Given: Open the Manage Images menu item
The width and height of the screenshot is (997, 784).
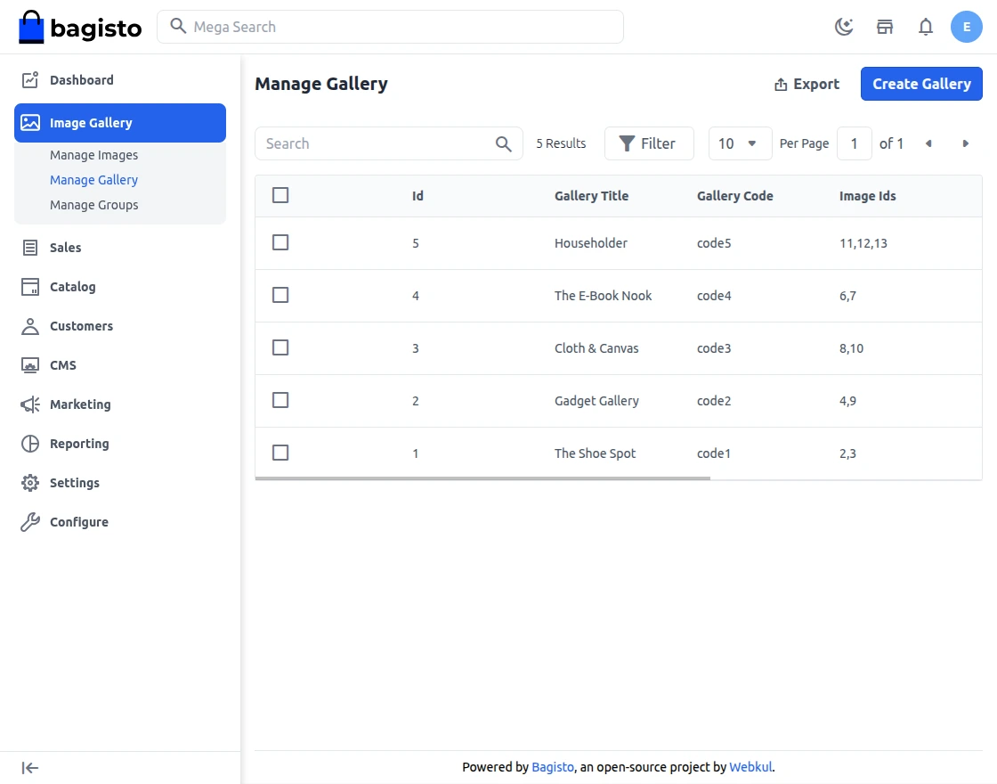Looking at the screenshot, I should click(x=93, y=154).
